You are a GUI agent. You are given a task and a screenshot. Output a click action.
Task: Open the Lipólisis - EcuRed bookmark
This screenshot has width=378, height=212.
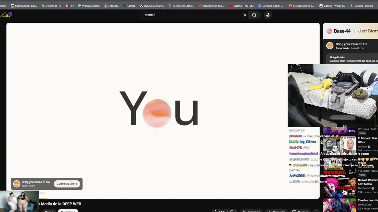click(x=361, y=6)
